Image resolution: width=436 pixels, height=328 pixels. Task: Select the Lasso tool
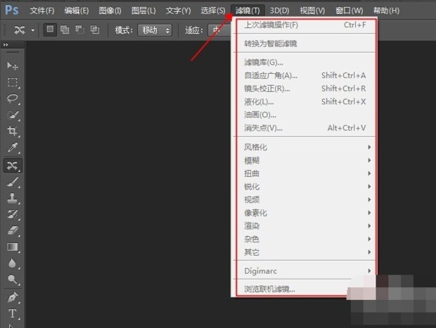pyautogui.click(x=12, y=99)
